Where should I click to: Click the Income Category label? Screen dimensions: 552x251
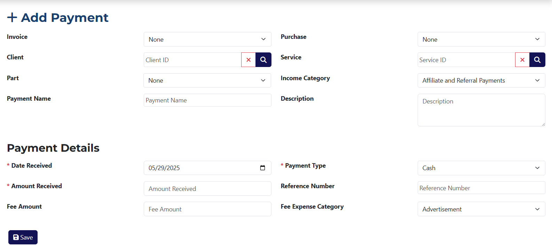tap(305, 78)
